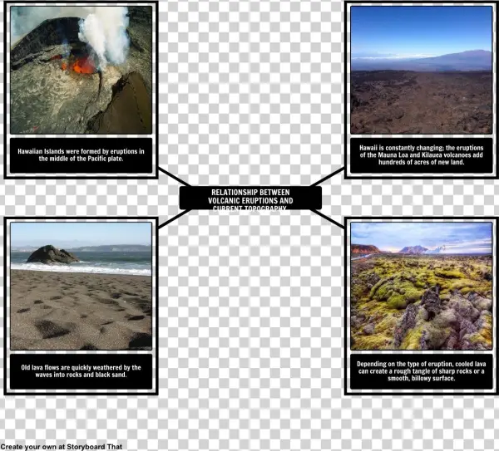Click the 'Hawaiian Islands were formed' caption

81,155
